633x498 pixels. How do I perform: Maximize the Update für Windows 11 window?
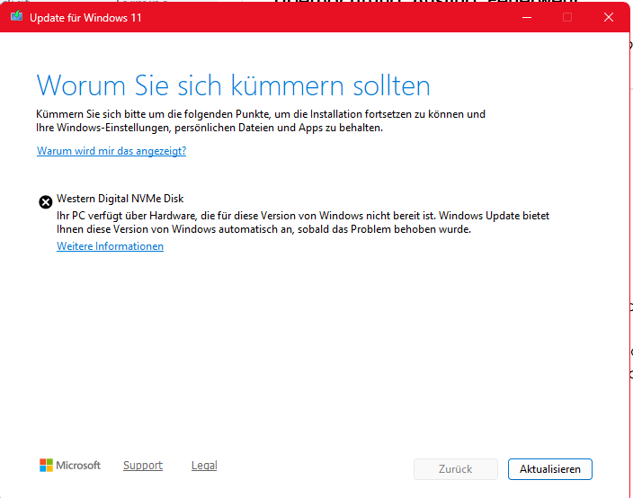tap(567, 17)
